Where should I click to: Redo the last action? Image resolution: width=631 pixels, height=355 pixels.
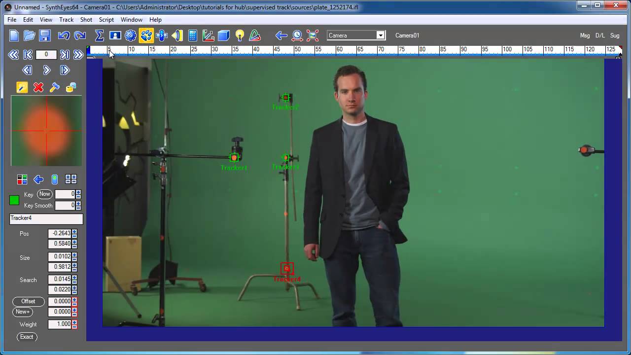[x=79, y=35]
